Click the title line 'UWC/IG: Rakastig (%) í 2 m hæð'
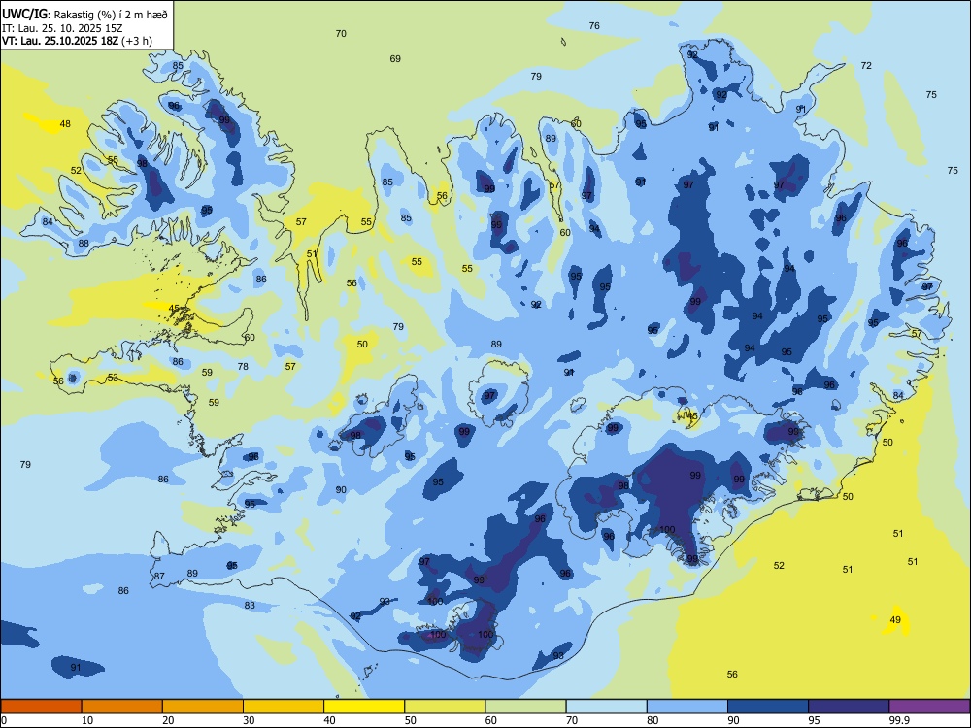Viewport: 971px width, 728px height. (x=84, y=14)
